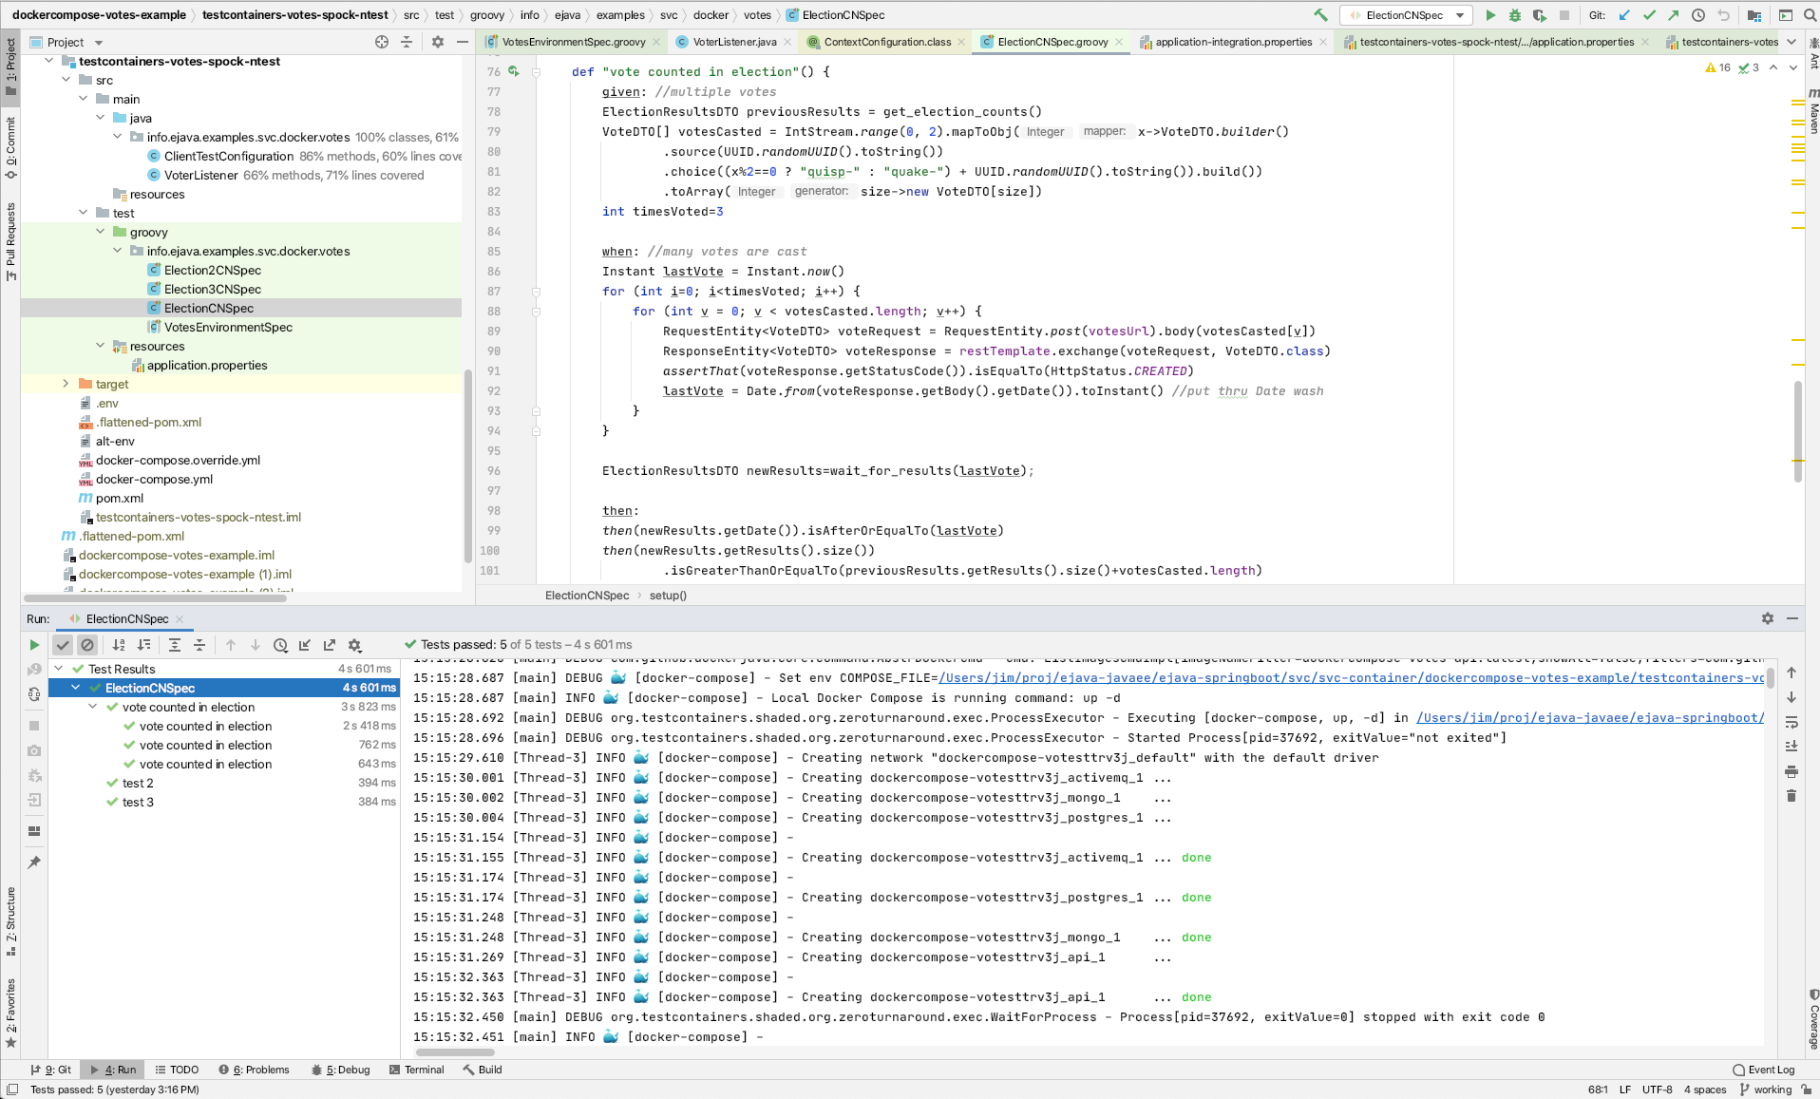Locate the opened file in the Project tree
The width and height of the screenshot is (1820, 1099).
[x=382, y=42]
